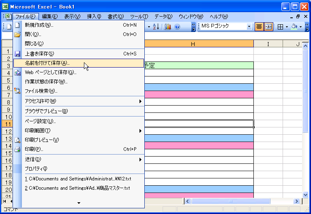Screen dimensions: 311x214
Task: Click the New document icon in toolbar
Action: 9,27
